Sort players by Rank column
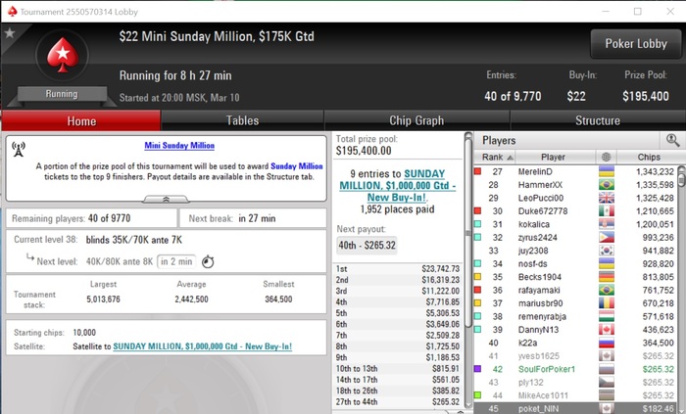This screenshot has height=414, width=686. [x=495, y=157]
